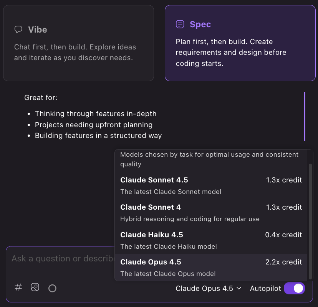Image resolution: width=318 pixels, height=307 pixels.
Task: Open the Claude Opus 4.5 model dropdown
Action: [209, 288]
